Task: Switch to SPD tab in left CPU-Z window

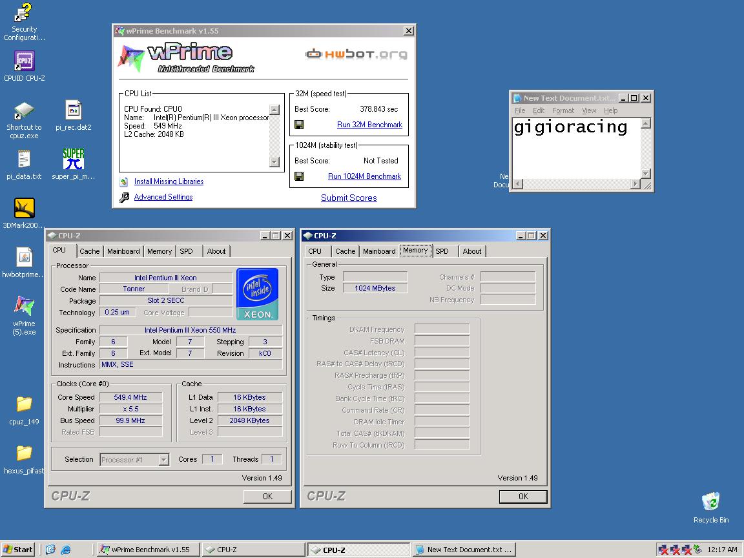Action: 187,251
